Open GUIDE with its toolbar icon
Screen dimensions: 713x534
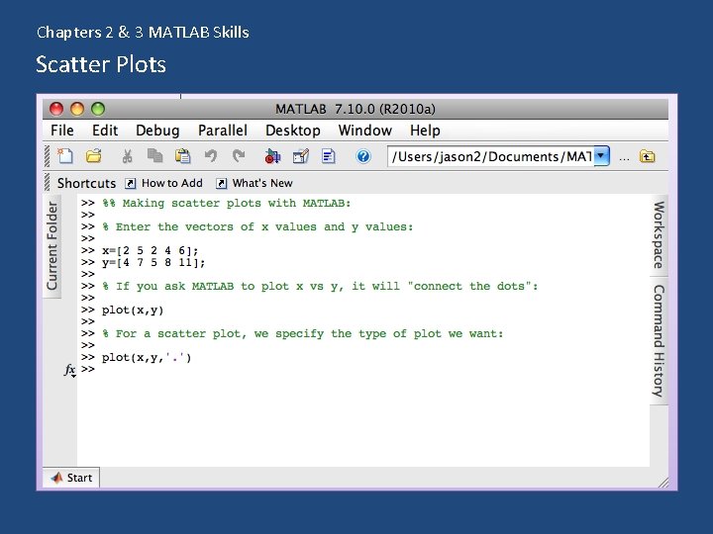301,156
